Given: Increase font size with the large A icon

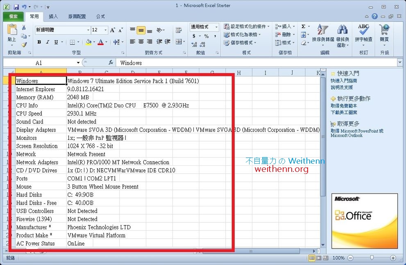Looking at the screenshot, I should (x=112, y=30).
